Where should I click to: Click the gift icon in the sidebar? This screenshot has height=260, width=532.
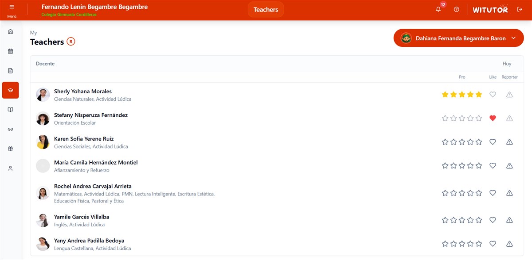(11, 149)
